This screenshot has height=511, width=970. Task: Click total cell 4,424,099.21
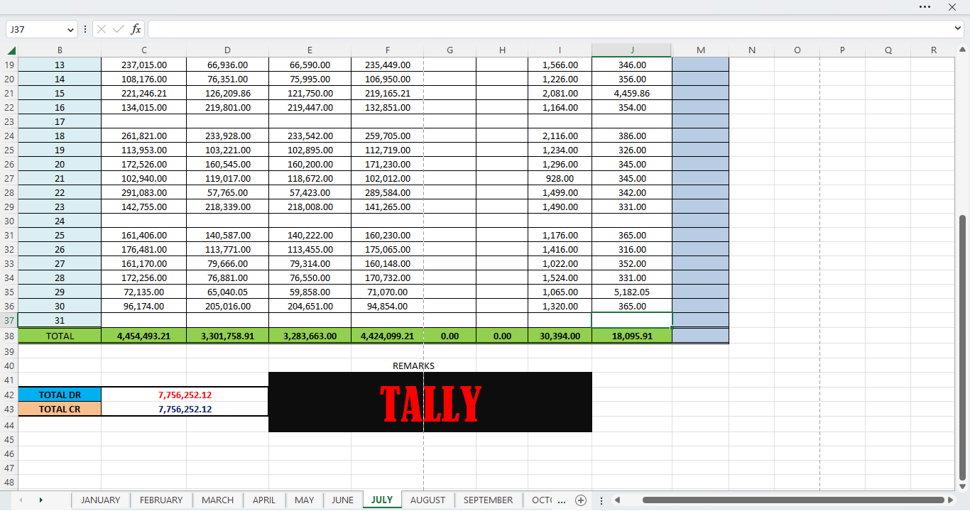tap(387, 336)
